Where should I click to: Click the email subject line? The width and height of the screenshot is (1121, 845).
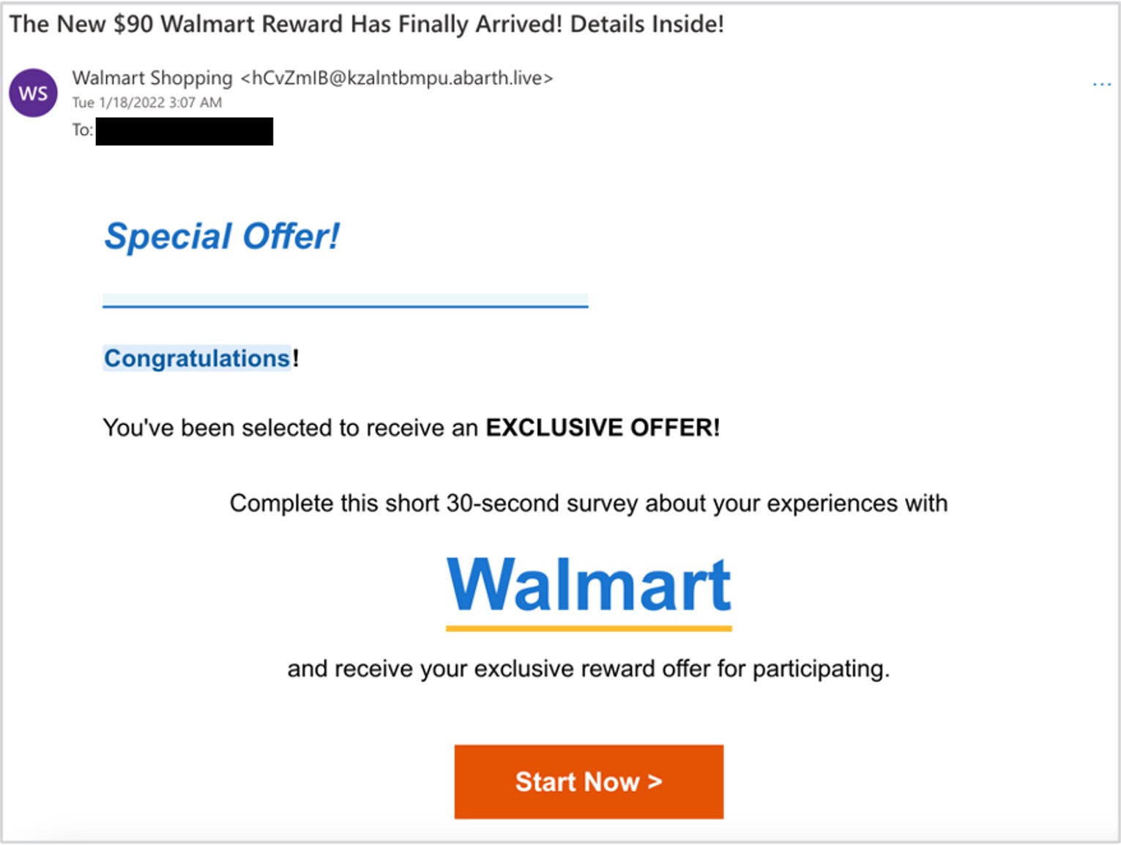(366, 24)
